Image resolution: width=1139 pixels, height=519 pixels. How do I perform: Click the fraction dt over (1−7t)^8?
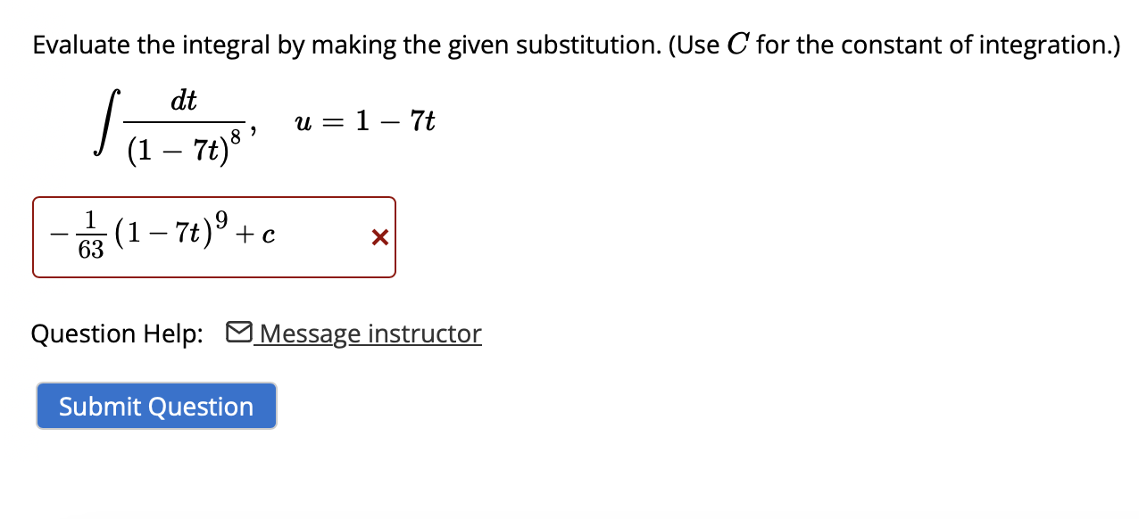point(183,123)
